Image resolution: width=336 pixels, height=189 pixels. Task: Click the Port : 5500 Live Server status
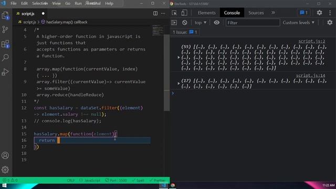click(x=116, y=181)
